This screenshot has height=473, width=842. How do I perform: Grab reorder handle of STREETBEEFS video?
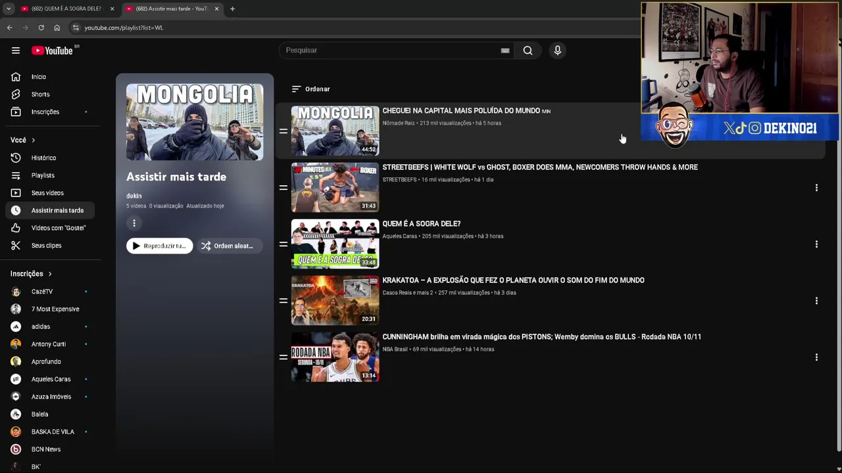tap(283, 188)
